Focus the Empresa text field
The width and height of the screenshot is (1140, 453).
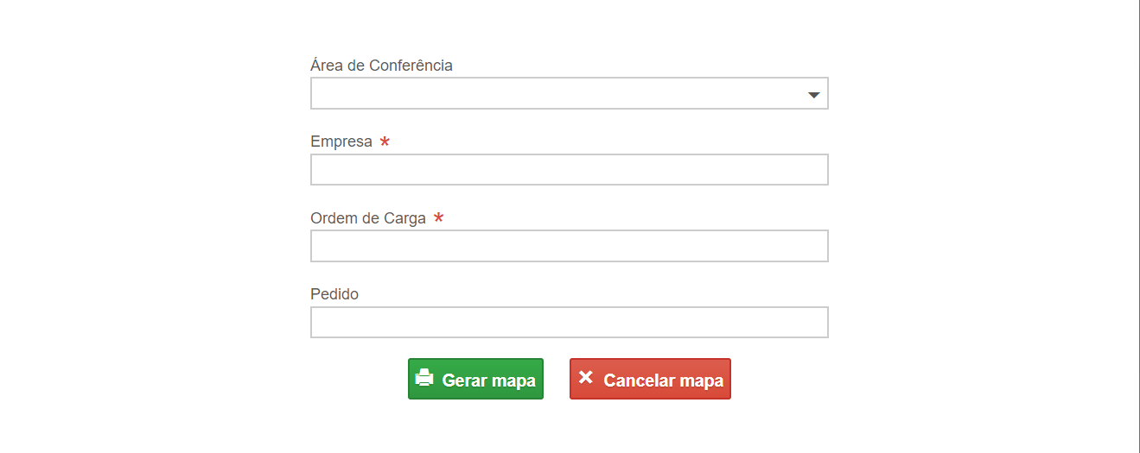tap(570, 169)
